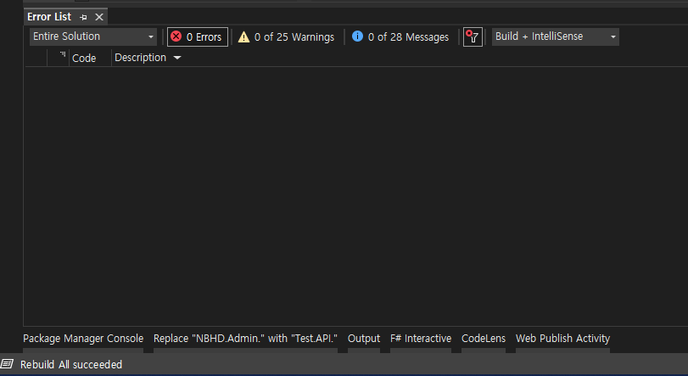Viewport: 688px width, 376px height.
Task: Open the F# Interactive tab
Action: pyautogui.click(x=421, y=339)
